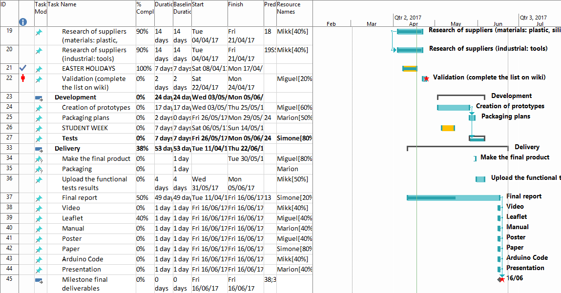Click the Qtr 2, 2017 timescale label
The width and height of the screenshot is (561, 293).
pos(407,18)
